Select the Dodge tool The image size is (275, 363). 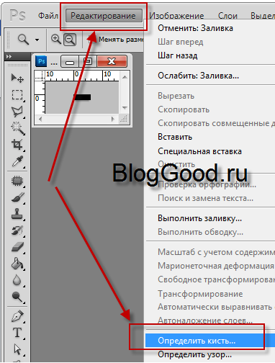(x=17, y=297)
